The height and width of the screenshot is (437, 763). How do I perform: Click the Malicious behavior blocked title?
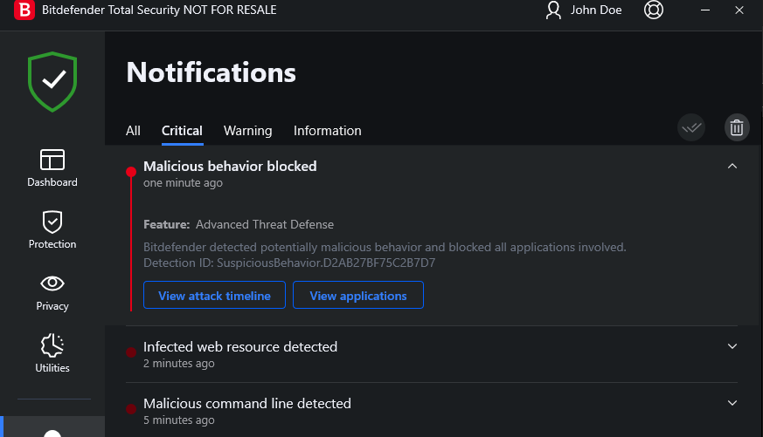[x=230, y=166]
